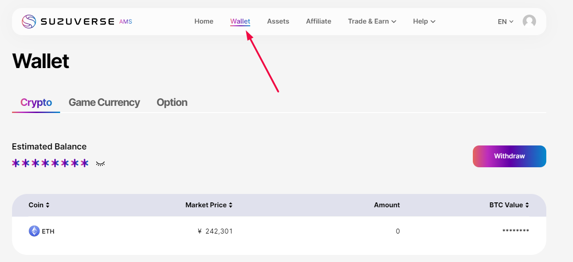Viewport: 573px width, 262px height.
Task: Expand the Help dropdown menu
Action: point(424,21)
